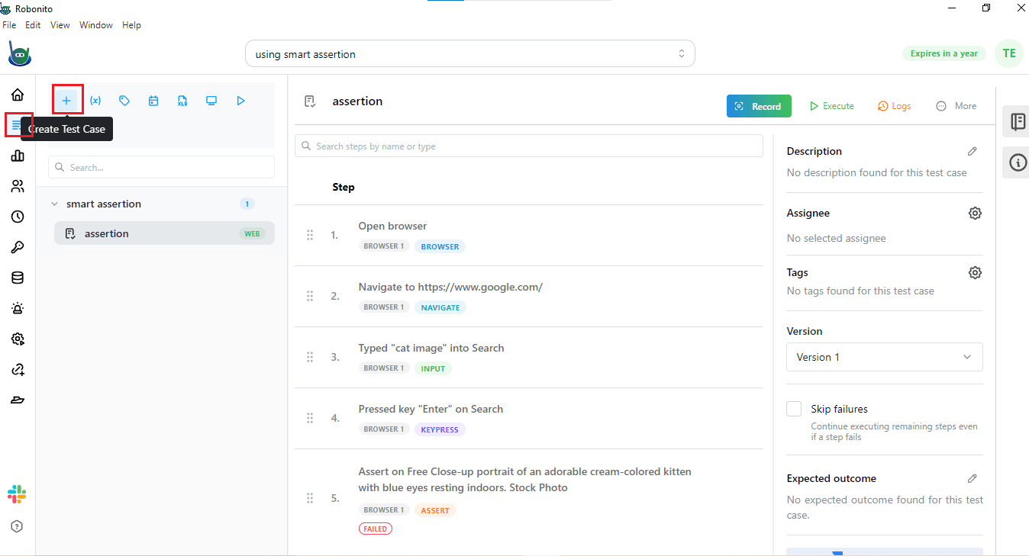Open the info panel on the right edge
The image size is (1029, 556).
pyautogui.click(x=1016, y=162)
